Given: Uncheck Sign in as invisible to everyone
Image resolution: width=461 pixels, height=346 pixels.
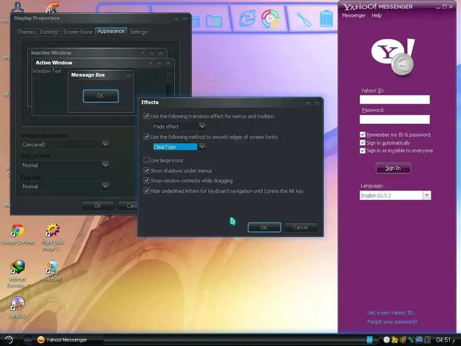Looking at the screenshot, I should tap(362, 150).
